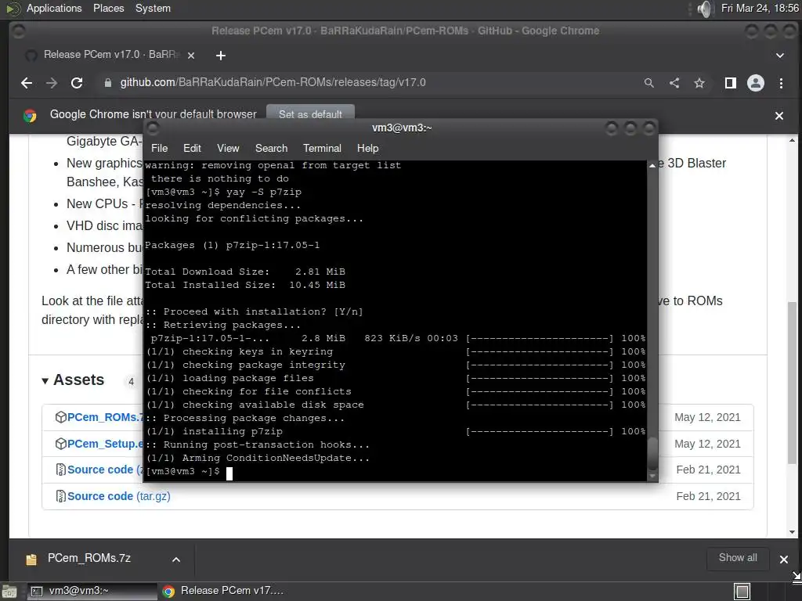Click the clock showing Fri Mar 24, 18:56
Image resolution: width=802 pixels, height=601 pixels.
760,8
